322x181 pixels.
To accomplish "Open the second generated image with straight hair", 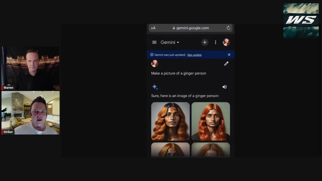I will point(211,121).
